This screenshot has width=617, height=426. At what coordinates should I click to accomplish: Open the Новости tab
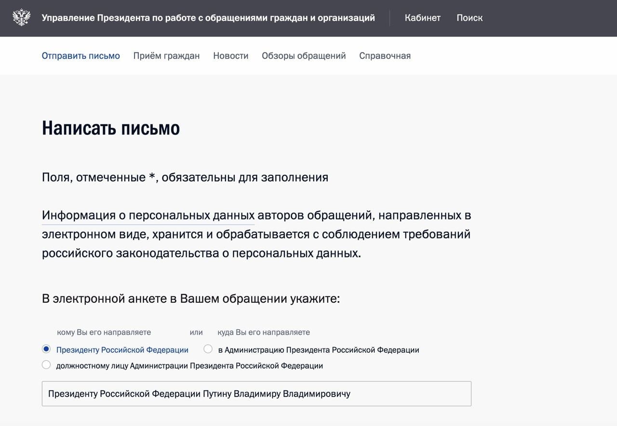point(230,56)
